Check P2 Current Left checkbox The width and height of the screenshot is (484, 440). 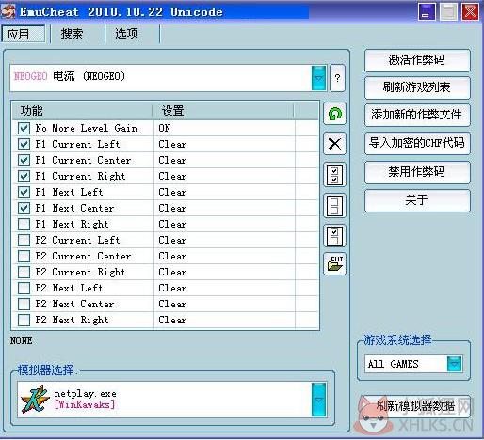pos(24,240)
